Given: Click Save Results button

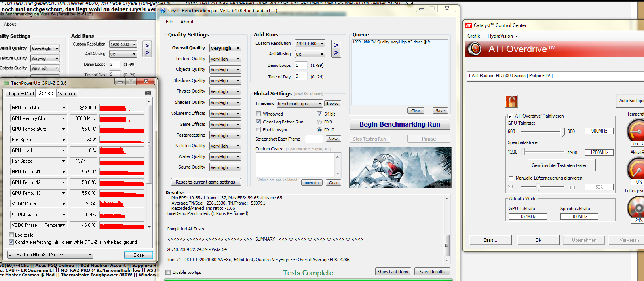Looking at the screenshot, I should [432, 272].
